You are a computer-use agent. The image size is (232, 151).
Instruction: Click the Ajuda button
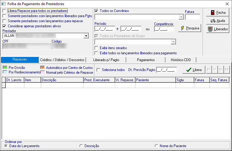click(218, 21)
